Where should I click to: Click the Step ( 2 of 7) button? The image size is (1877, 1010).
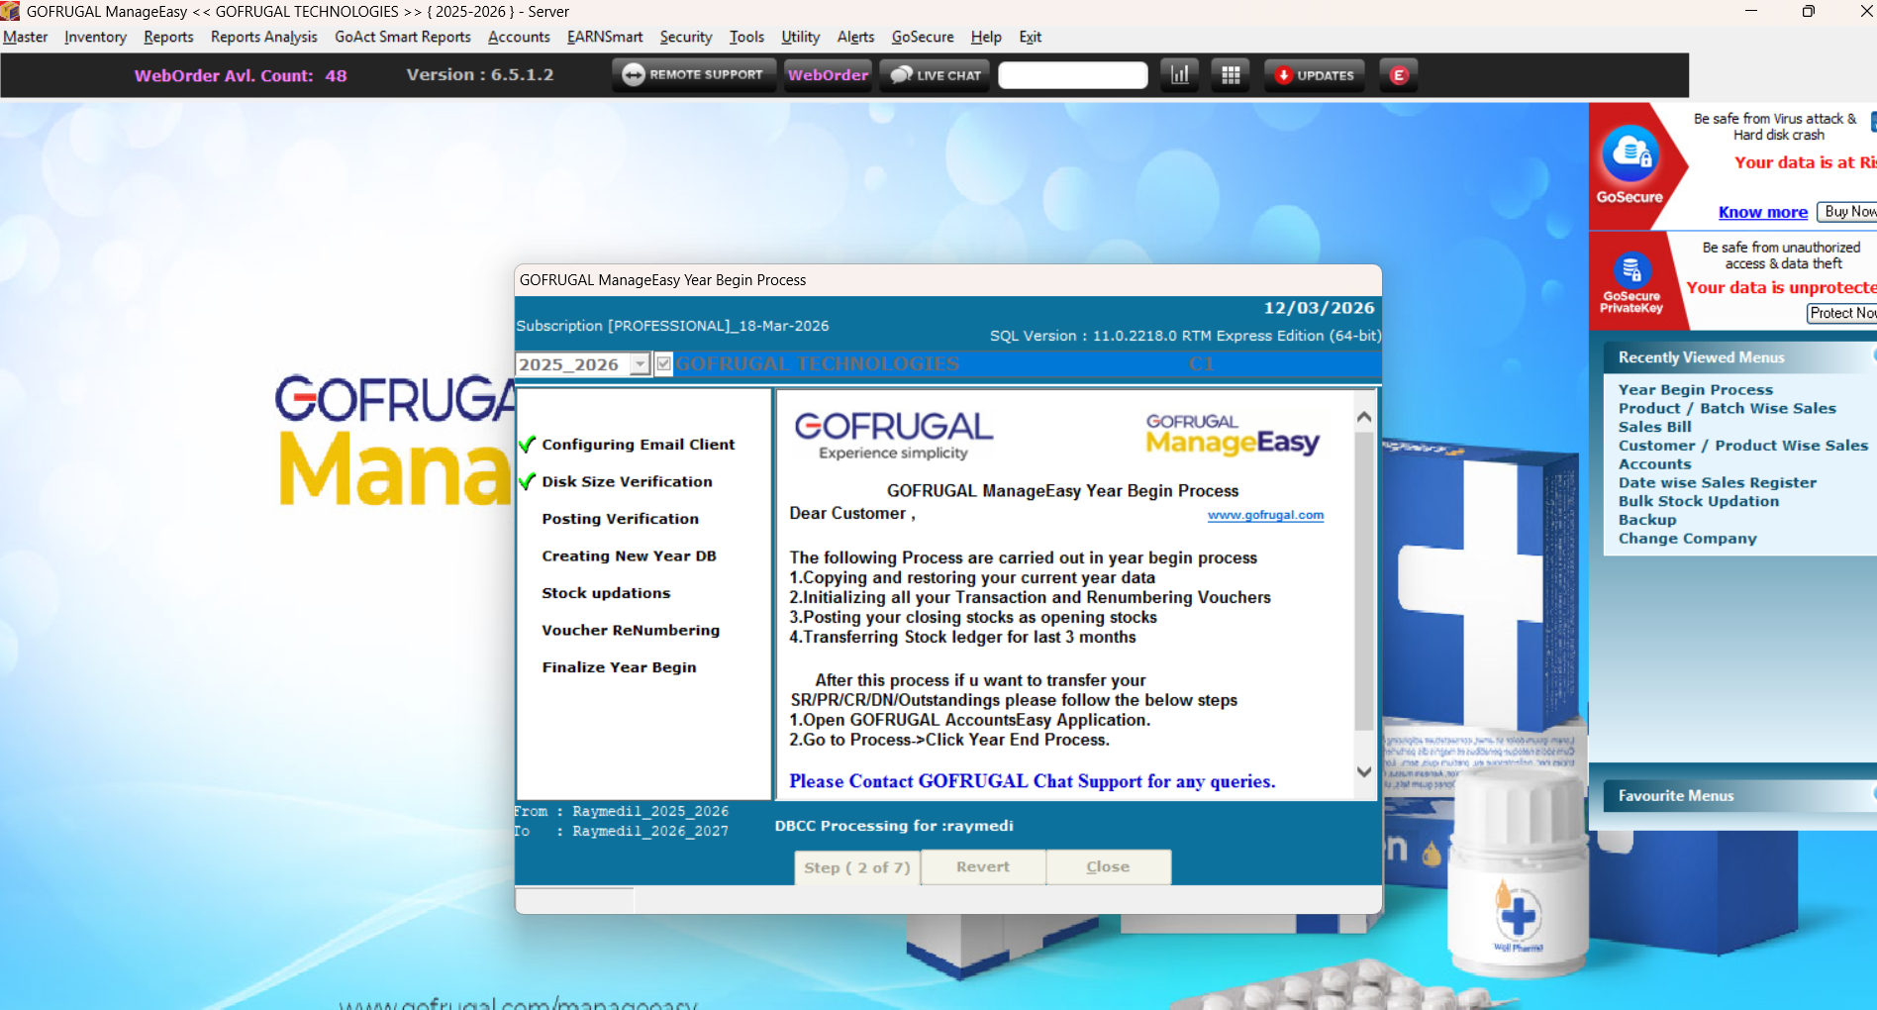click(x=857, y=867)
